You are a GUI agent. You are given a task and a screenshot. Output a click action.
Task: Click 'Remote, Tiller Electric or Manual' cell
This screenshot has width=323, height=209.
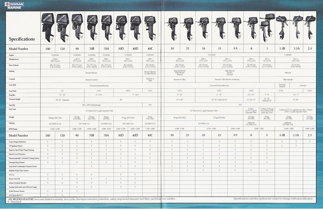(x=227, y=79)
